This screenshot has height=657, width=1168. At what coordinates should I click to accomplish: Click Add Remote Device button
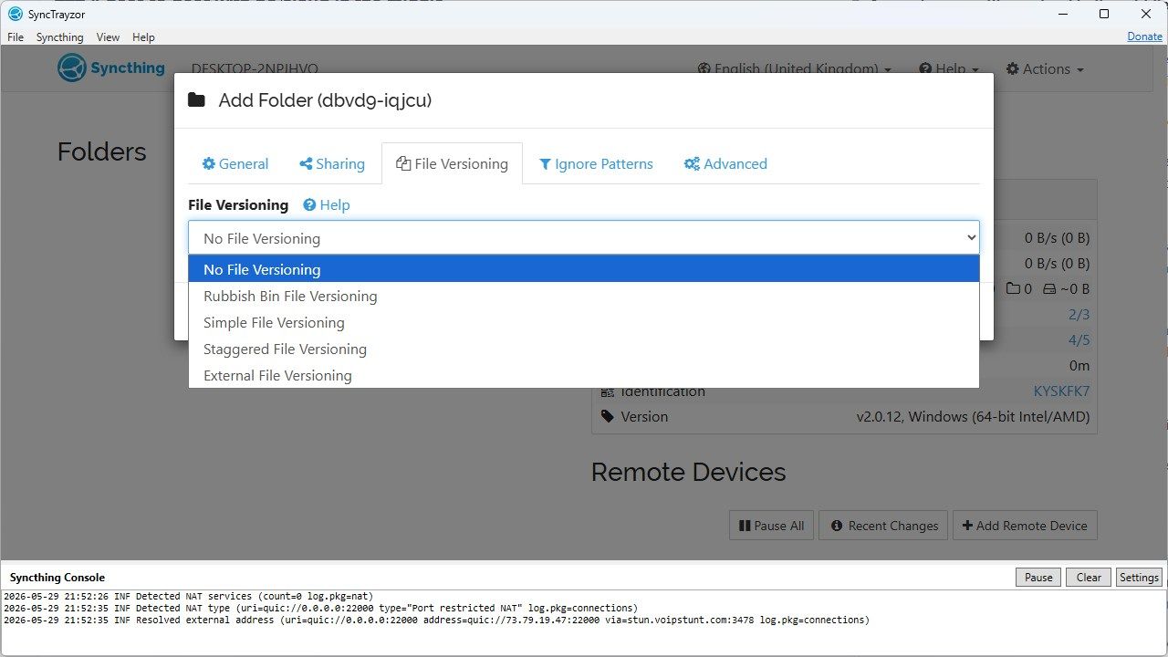pyautogui.click(x=1025, y=526)
